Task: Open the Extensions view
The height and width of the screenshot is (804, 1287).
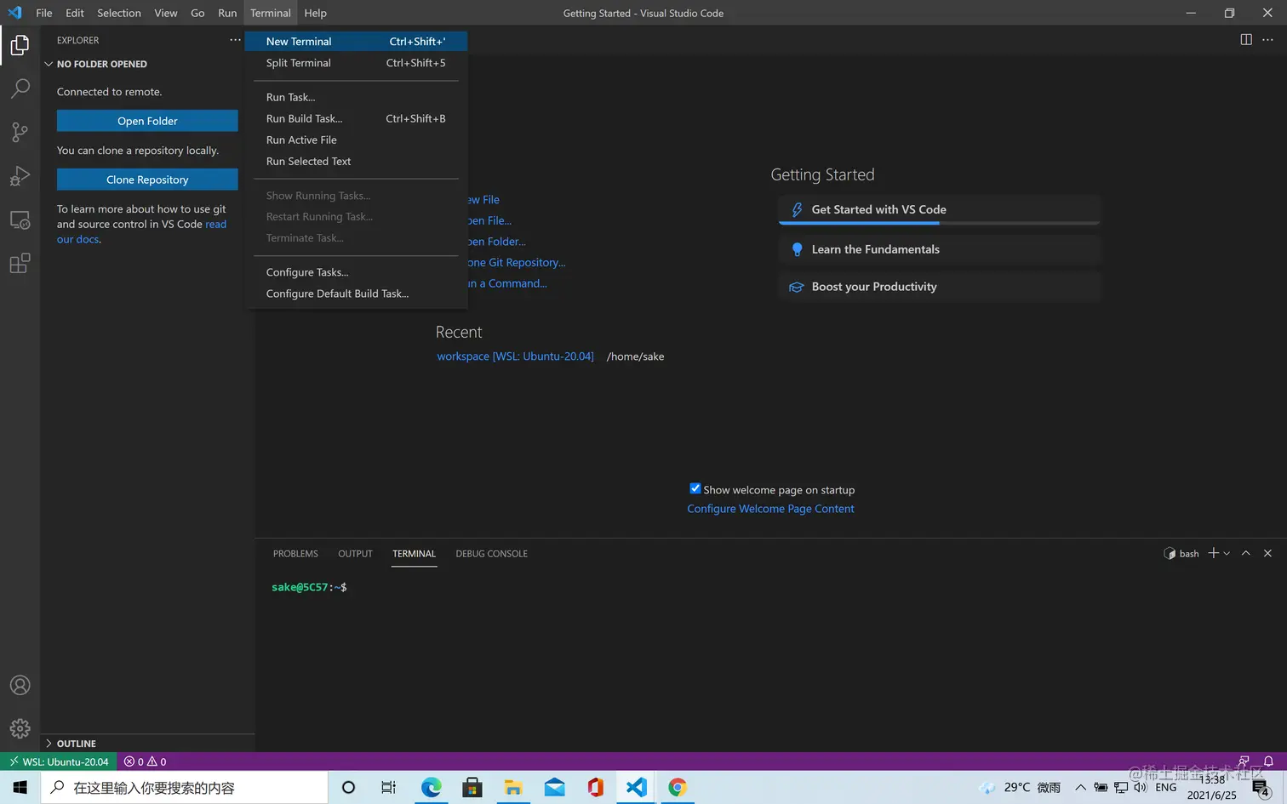Action: [20, 264]
